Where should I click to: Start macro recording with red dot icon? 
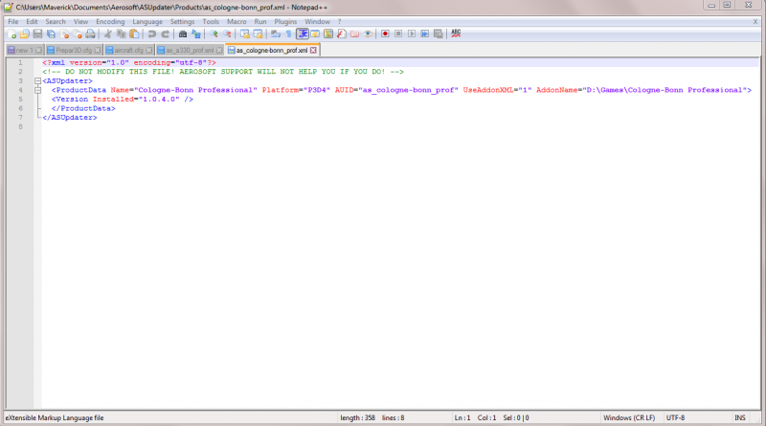[x=385, y=34]
